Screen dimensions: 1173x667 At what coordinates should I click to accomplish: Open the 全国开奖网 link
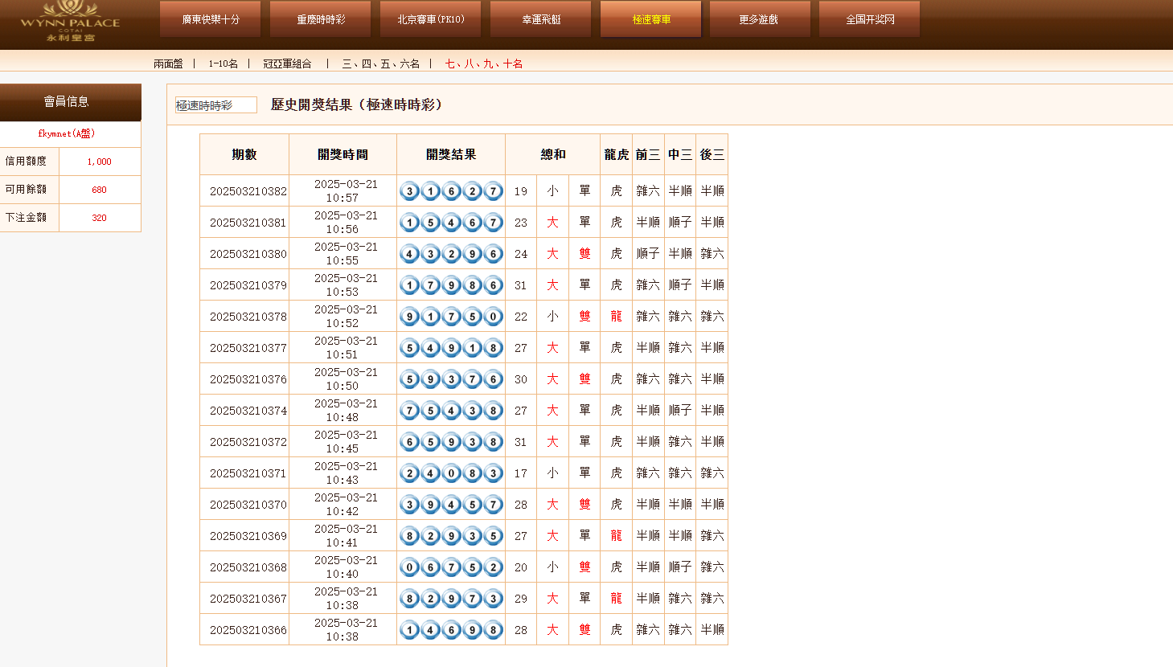pyautogui.click(x=869, y=19)
